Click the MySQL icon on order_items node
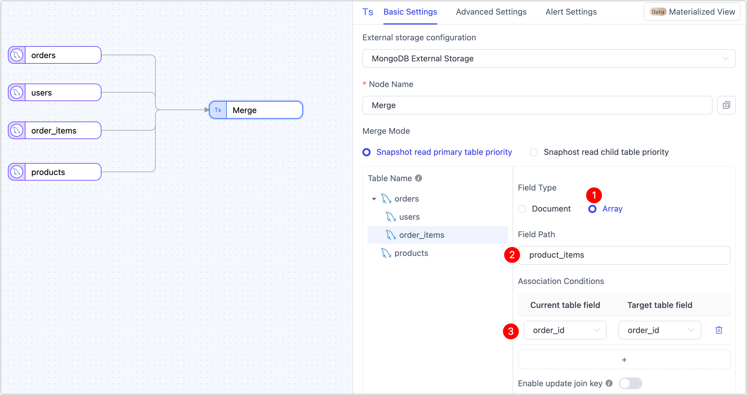The image size is (747, 395). pos(17,130)
